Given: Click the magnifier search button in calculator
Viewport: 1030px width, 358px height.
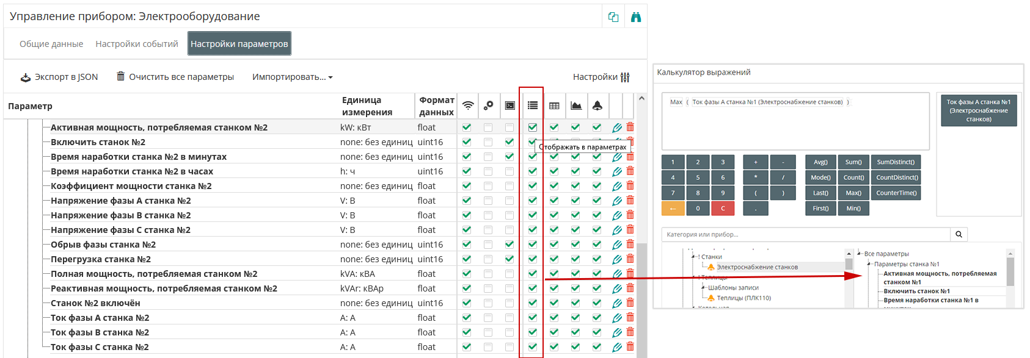Looking at the screenshot, I should (x=959, y=234).
